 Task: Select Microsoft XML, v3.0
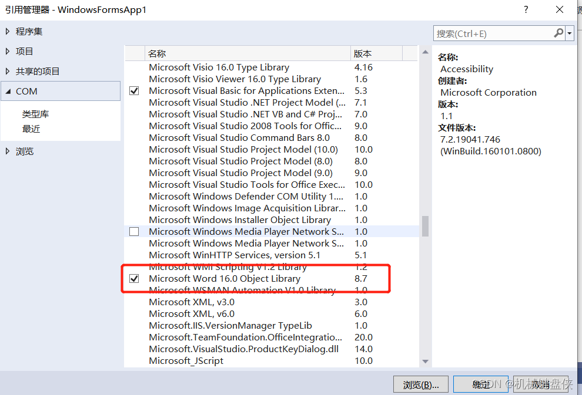tap(272, 302)
